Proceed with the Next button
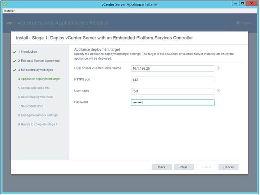260x195 pixels. pyautogui.click(x=184, y=167)
